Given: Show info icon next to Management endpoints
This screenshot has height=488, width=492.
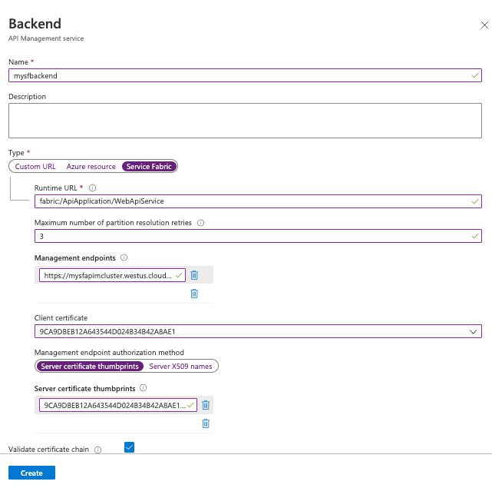Looking at the screenshot, I should pos(124,258).
